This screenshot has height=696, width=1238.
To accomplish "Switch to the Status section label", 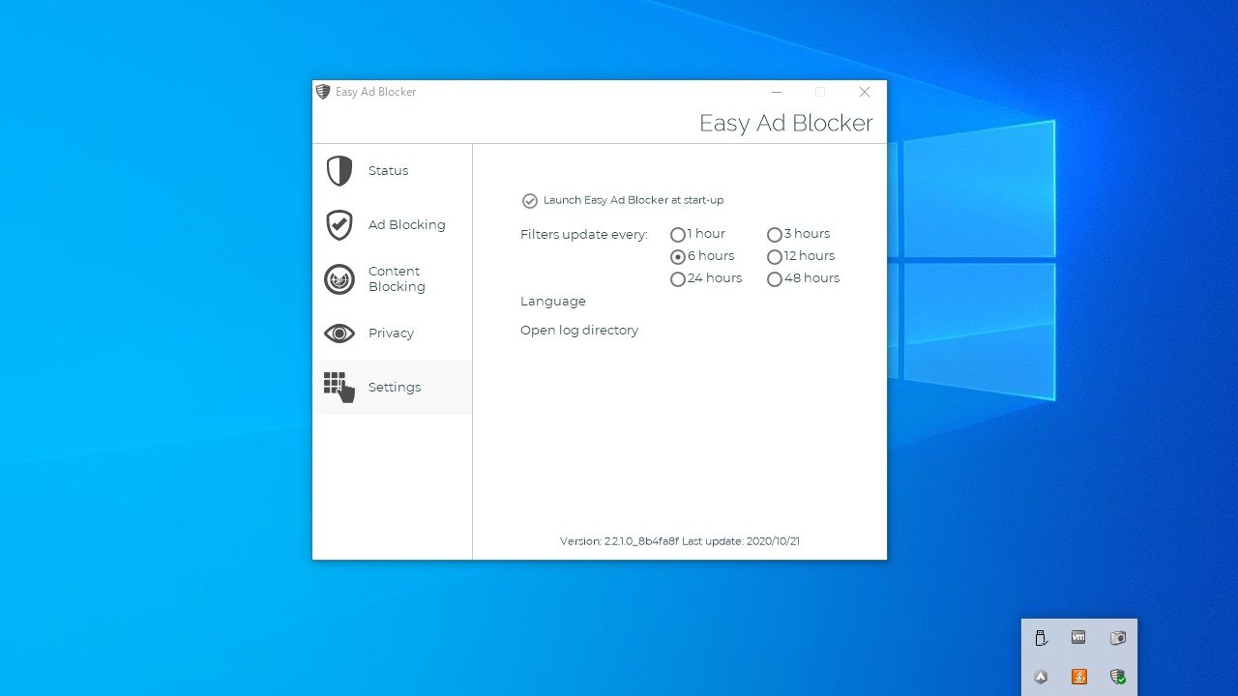I will [x=388, y=171].
